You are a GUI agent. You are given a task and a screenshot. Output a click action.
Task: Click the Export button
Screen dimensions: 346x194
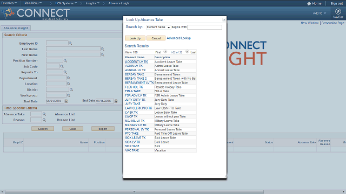coord(103,129)
